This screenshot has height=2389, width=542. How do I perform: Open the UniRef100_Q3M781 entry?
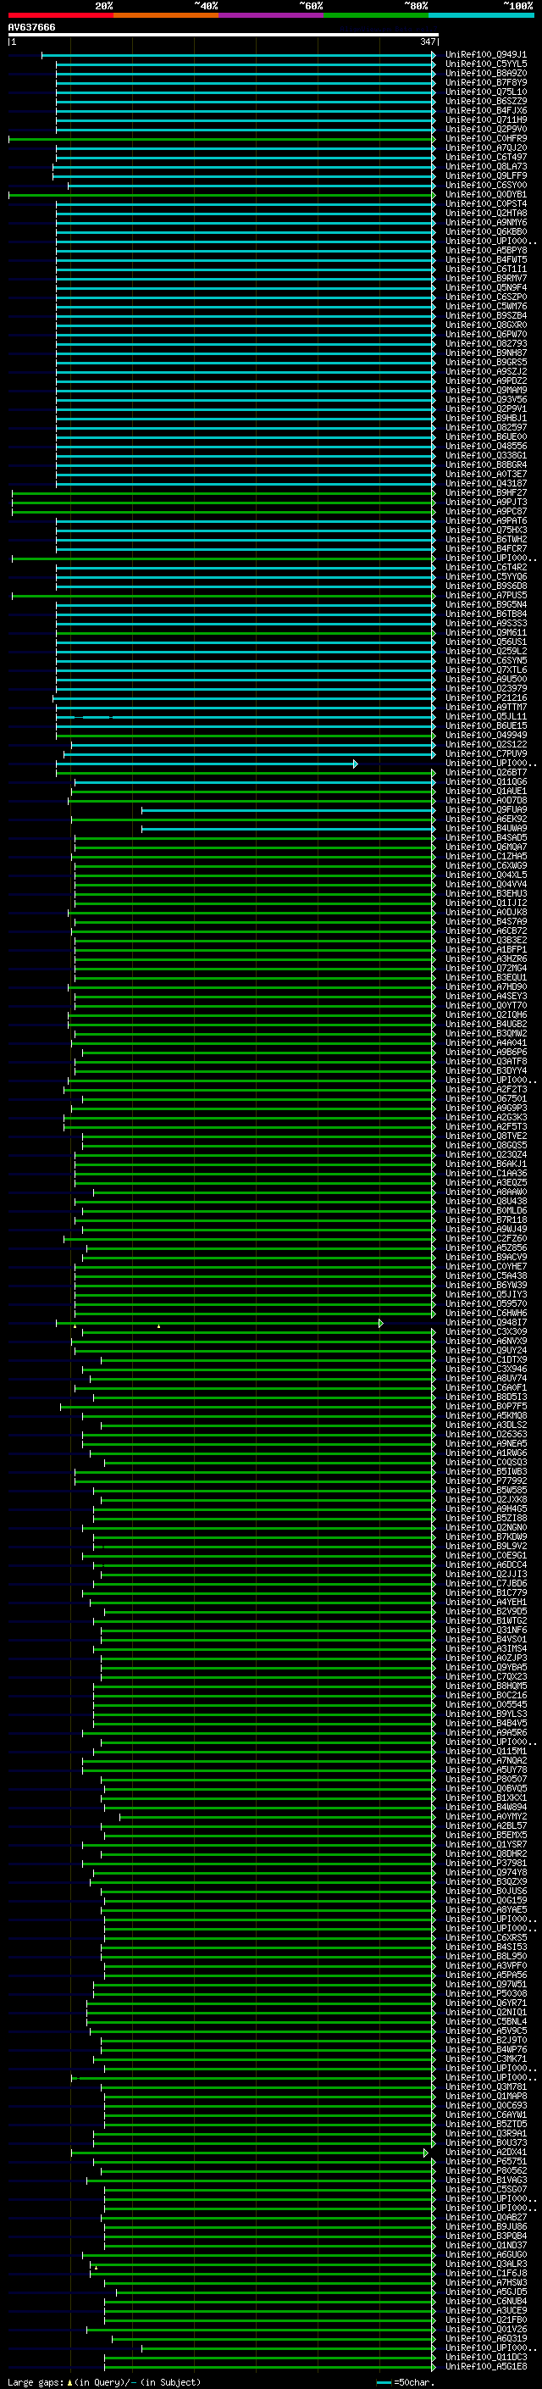click(x=486, y=2086)
